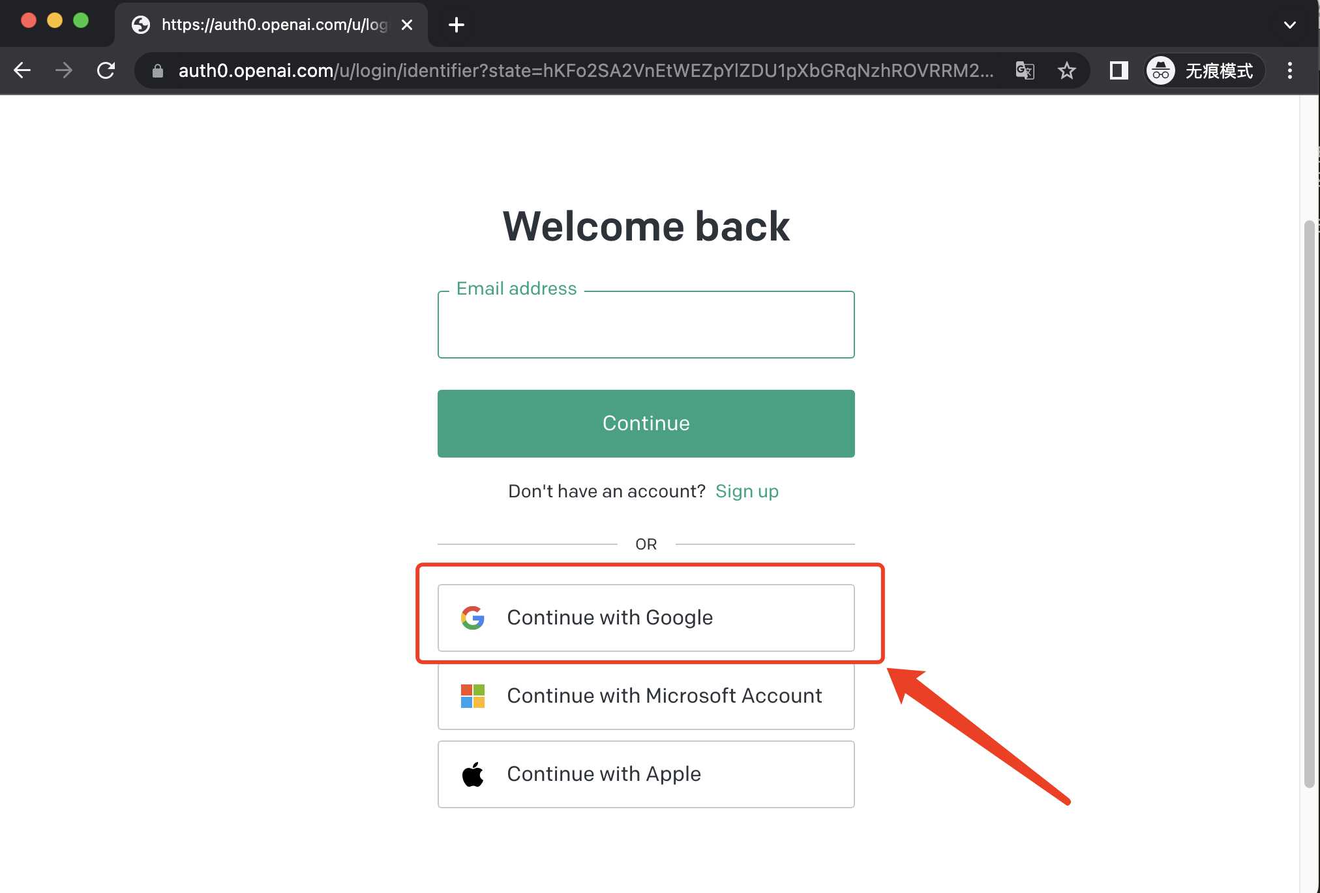Choose Continue with Google
This screenshot has height=893, width=1320.
point(646,617)
